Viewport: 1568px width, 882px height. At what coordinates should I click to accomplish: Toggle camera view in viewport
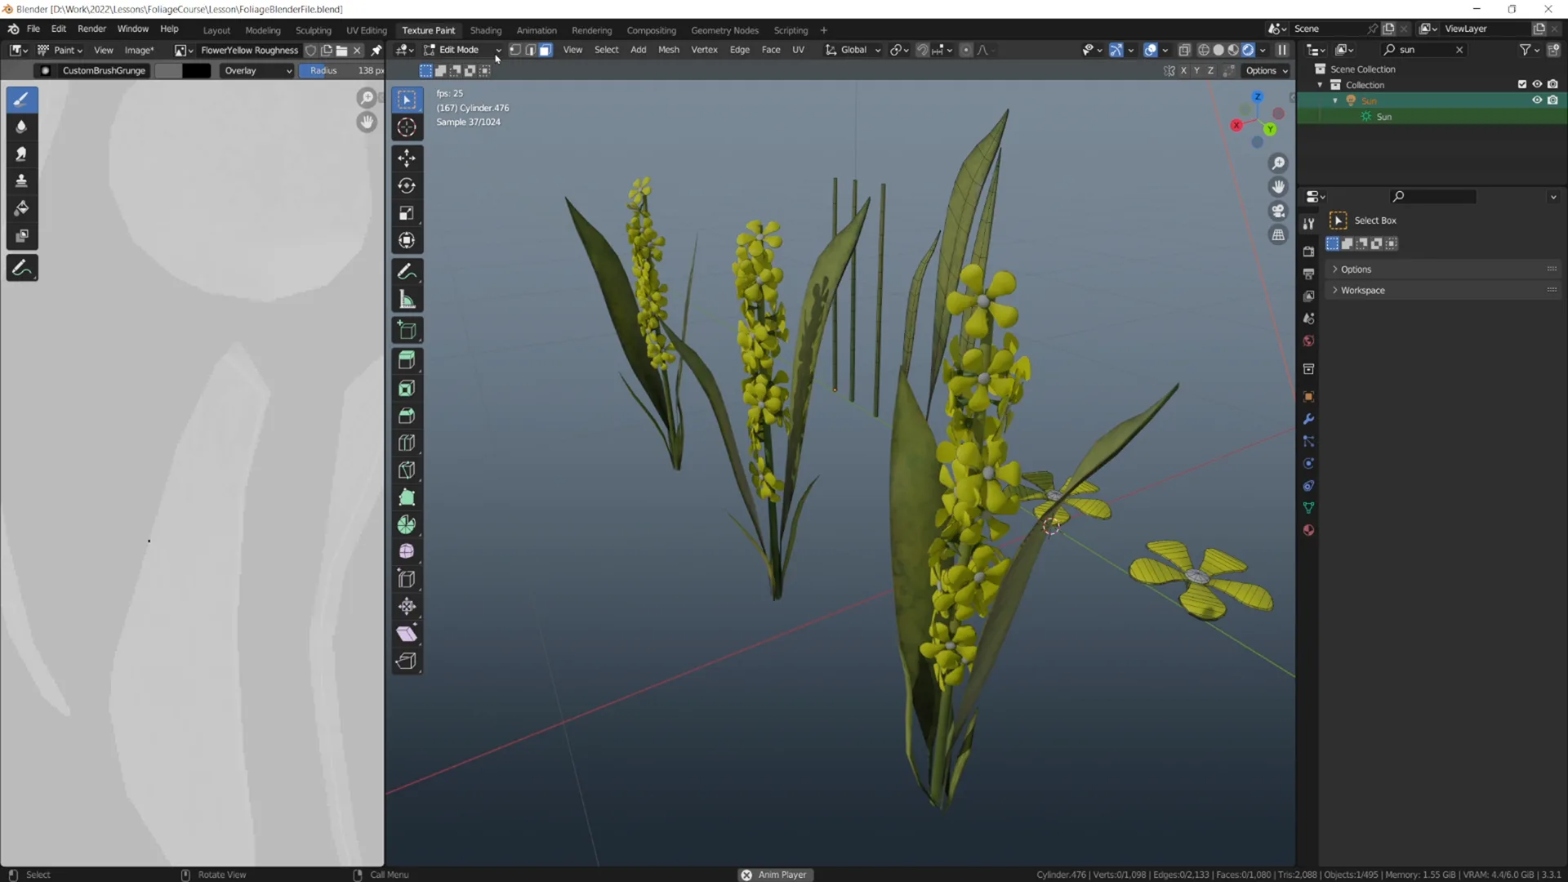[x=1278, y=211]
